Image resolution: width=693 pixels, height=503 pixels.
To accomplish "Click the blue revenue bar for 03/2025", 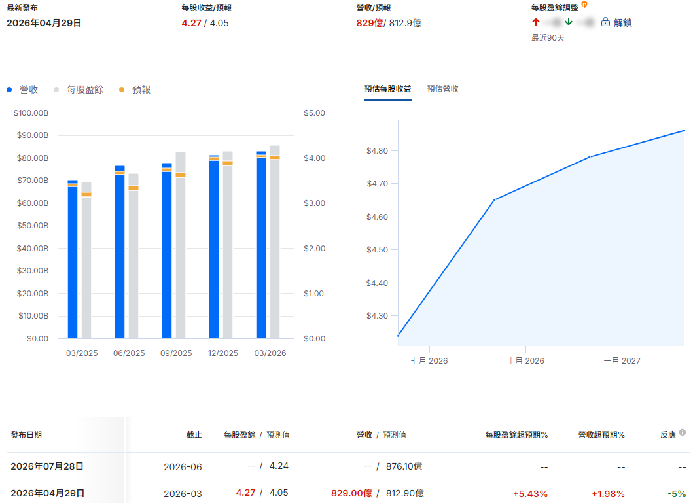I will pos(73,259).
